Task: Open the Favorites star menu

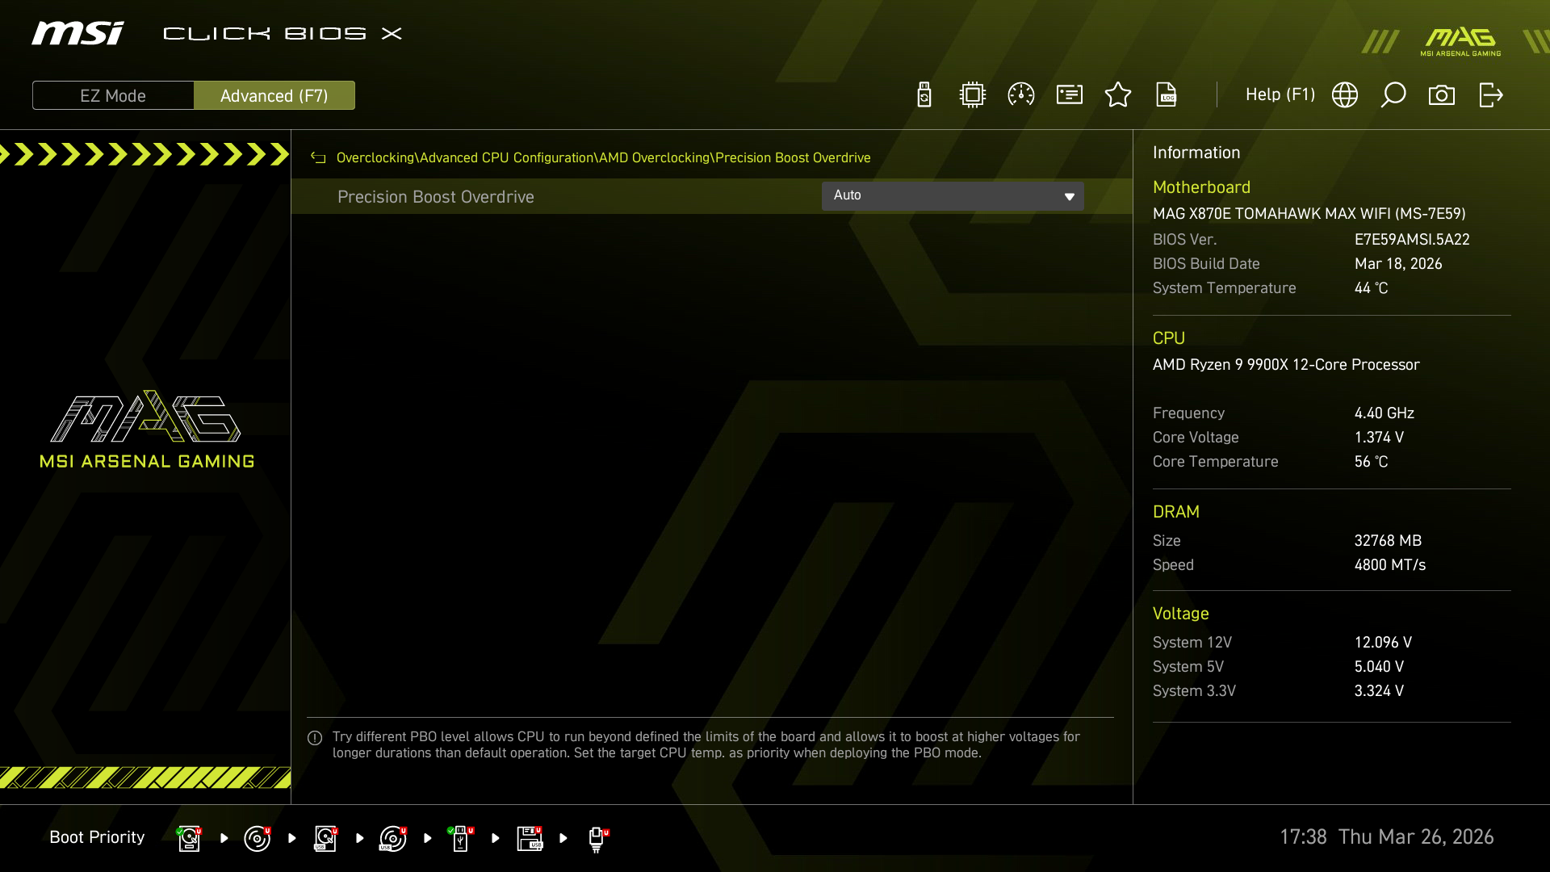Action: (x=1118, y=94)
